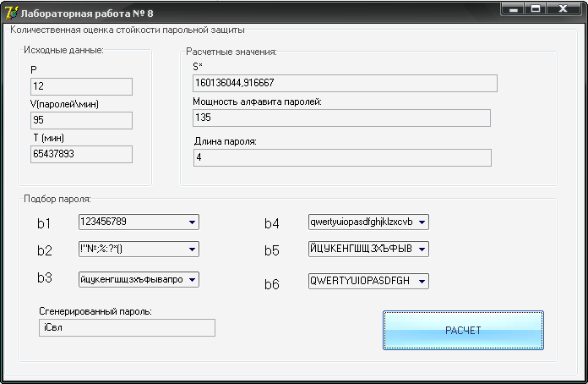588x384 pixels.
Task: Click the Подбор пароля group label
Action: 57,199
